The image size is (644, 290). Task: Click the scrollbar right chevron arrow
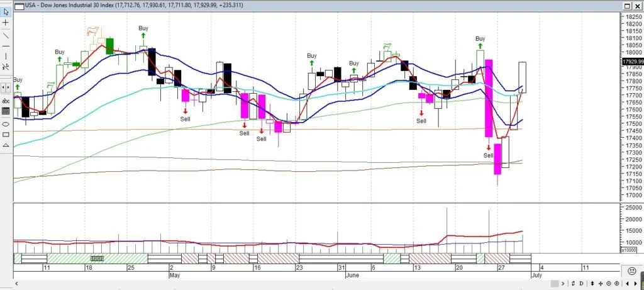tap(563, 284)
